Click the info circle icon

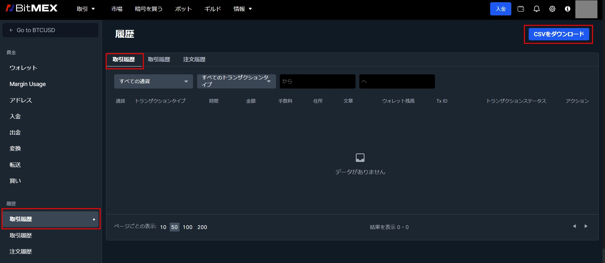click(x=567, y=9)
